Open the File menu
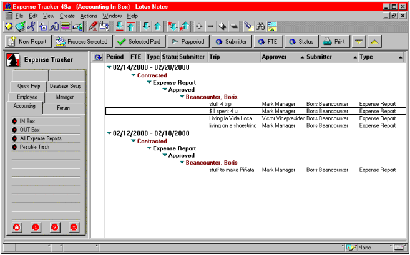Viewport: 410px width, 255px height. 19,16
